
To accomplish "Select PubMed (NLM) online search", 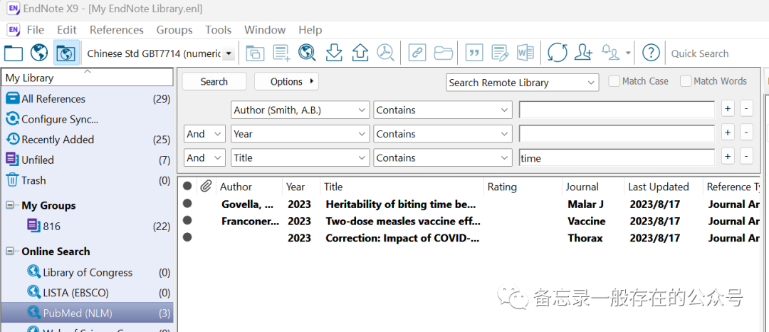I will pyautogui.click(x=88, y=312).
